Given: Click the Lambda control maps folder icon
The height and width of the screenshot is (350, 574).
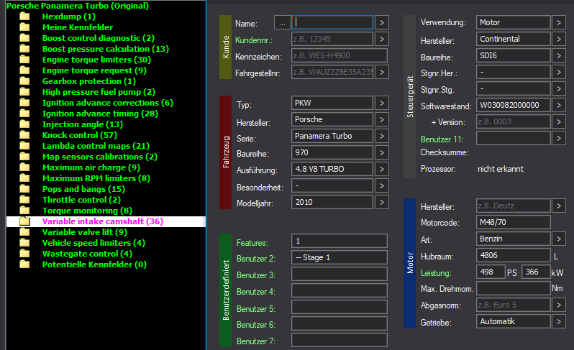Looking at the screenshot, I should tap(24, 146).
